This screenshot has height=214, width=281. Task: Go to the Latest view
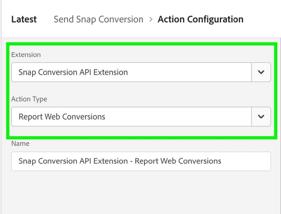24,20
